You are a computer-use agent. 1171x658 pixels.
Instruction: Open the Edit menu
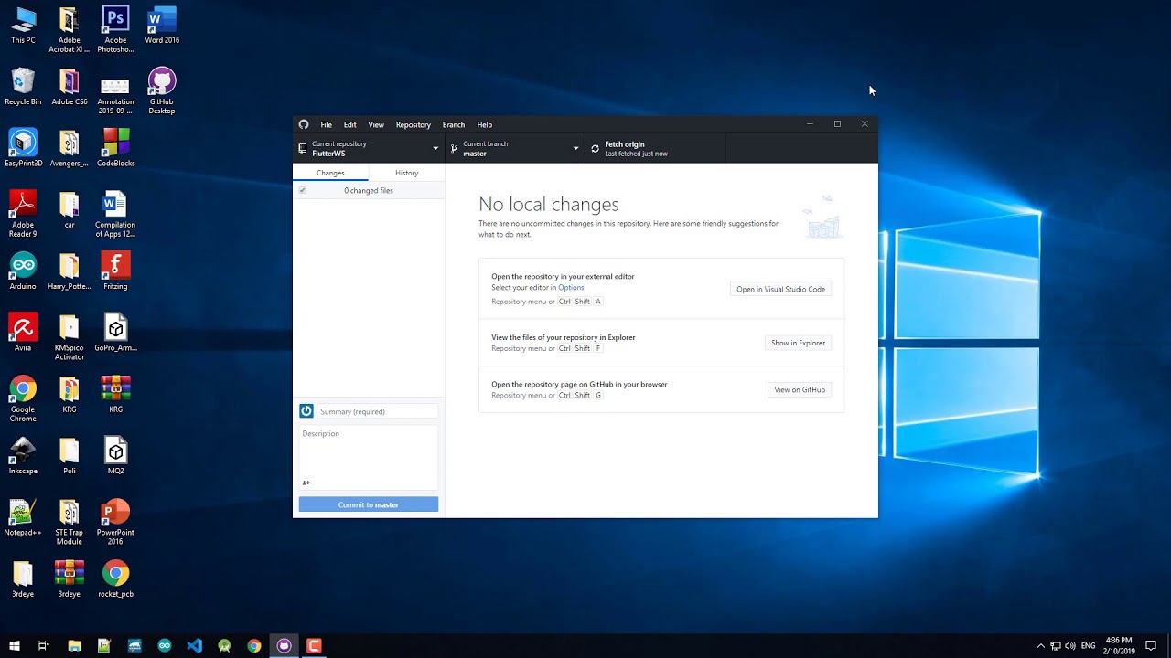350,124
